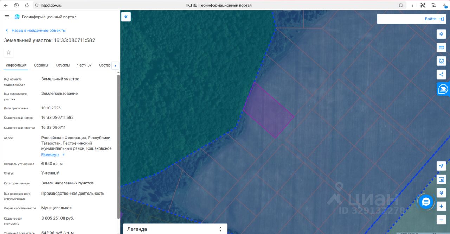Click cadastral quarter 16:33:080711 value
The height and width of the screenshot is (234, 450).
tap(53, 128)
